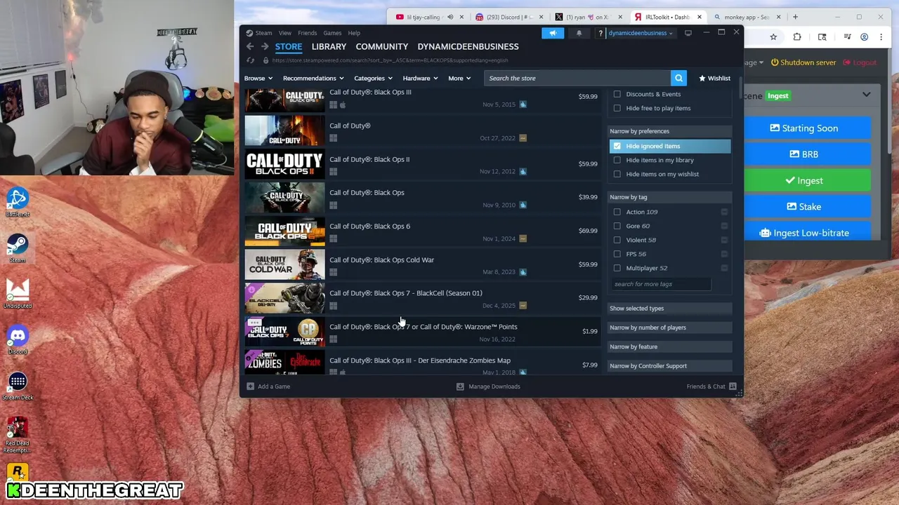Open the Steam notifications bell
The height and width of the screenshot is (505, 899).
579,33
